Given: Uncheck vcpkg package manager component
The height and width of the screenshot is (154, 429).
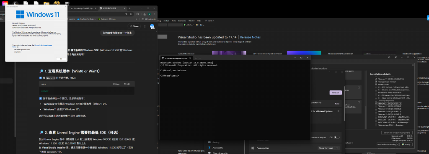Looking at the screenshot, I should coord(376,82).
